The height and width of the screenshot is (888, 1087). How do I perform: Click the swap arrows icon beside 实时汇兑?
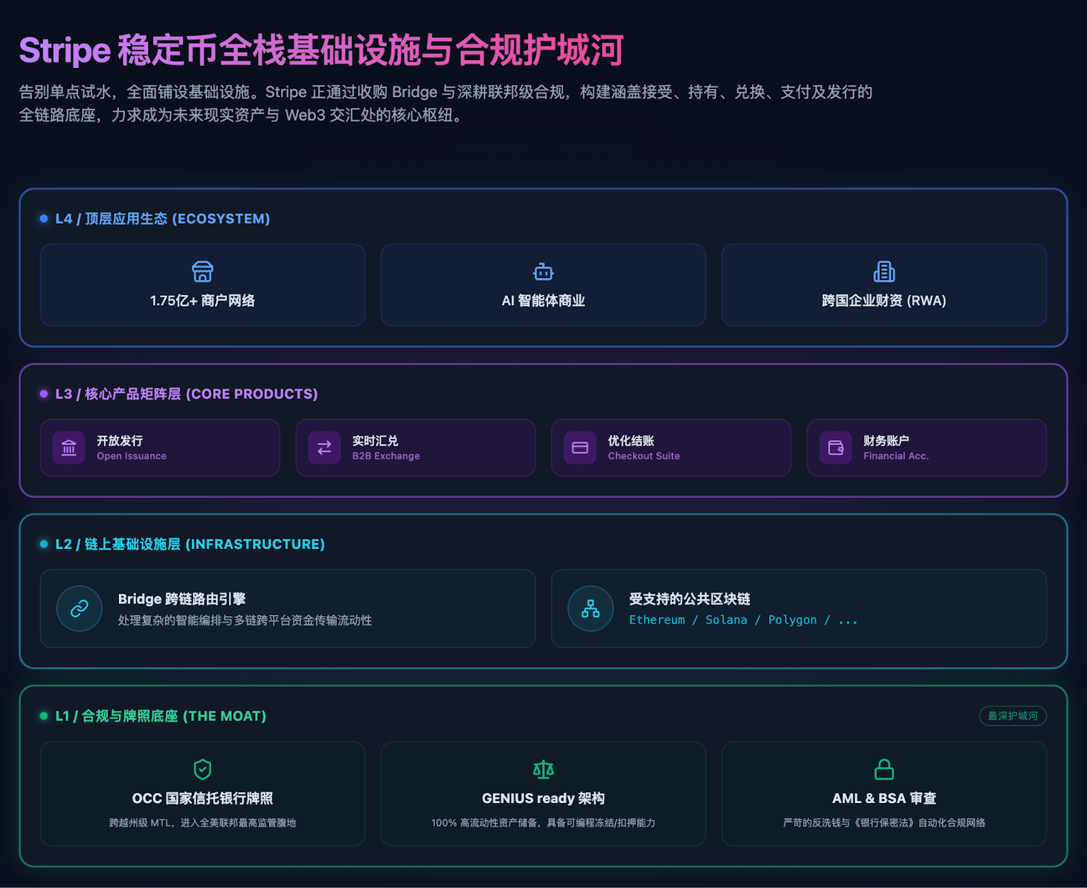[324, 448]
